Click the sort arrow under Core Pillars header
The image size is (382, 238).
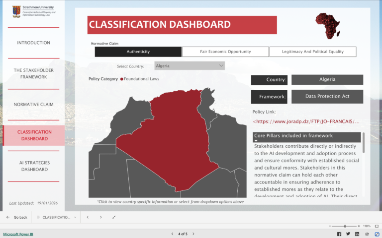point(256,141)
